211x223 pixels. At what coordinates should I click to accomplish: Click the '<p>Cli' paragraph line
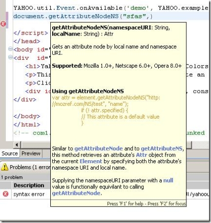(38, 83)
